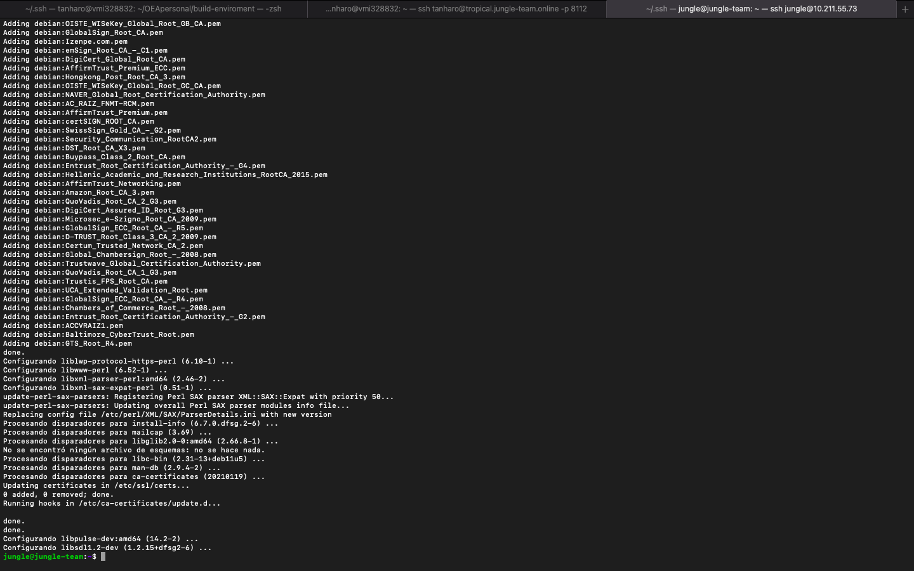This screenshot has width=914, height=571.
Task: Click the 'Running hooks in /etc/ca-certificates/update.d' line
Action: pos(112,503)
